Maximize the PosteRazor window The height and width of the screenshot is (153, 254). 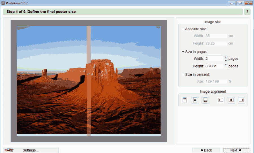240,3
